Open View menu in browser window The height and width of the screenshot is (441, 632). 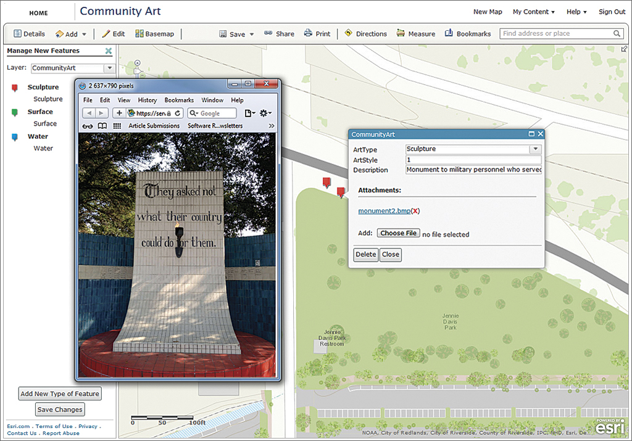pos(123,100)
